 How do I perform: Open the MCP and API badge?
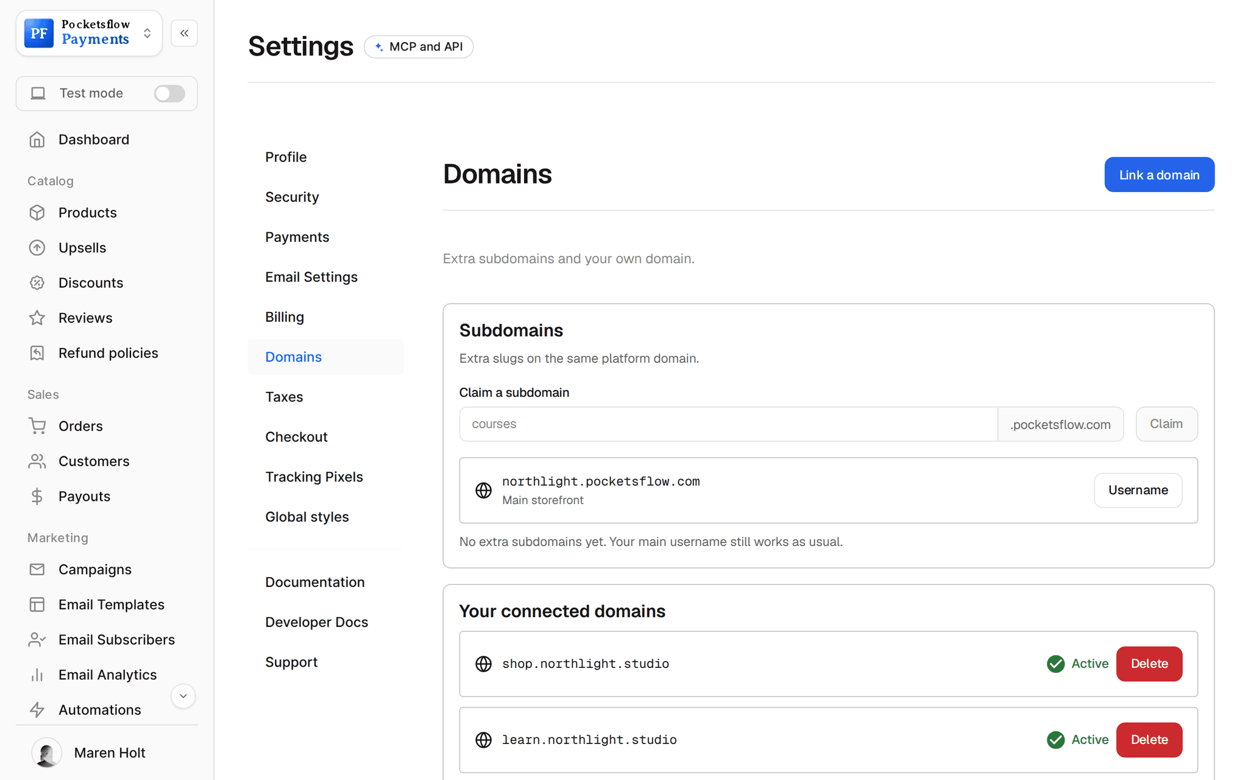tap(419, 47)
